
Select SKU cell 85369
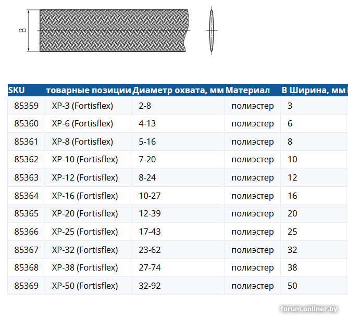[x=27, y=286]
